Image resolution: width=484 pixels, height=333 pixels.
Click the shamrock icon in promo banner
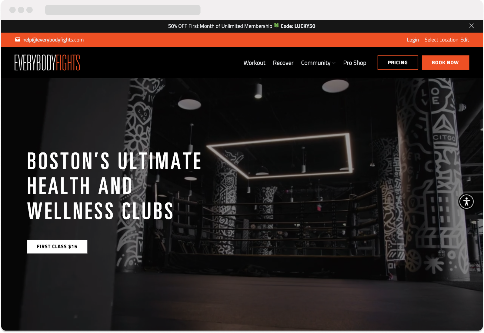pos(276,25)
